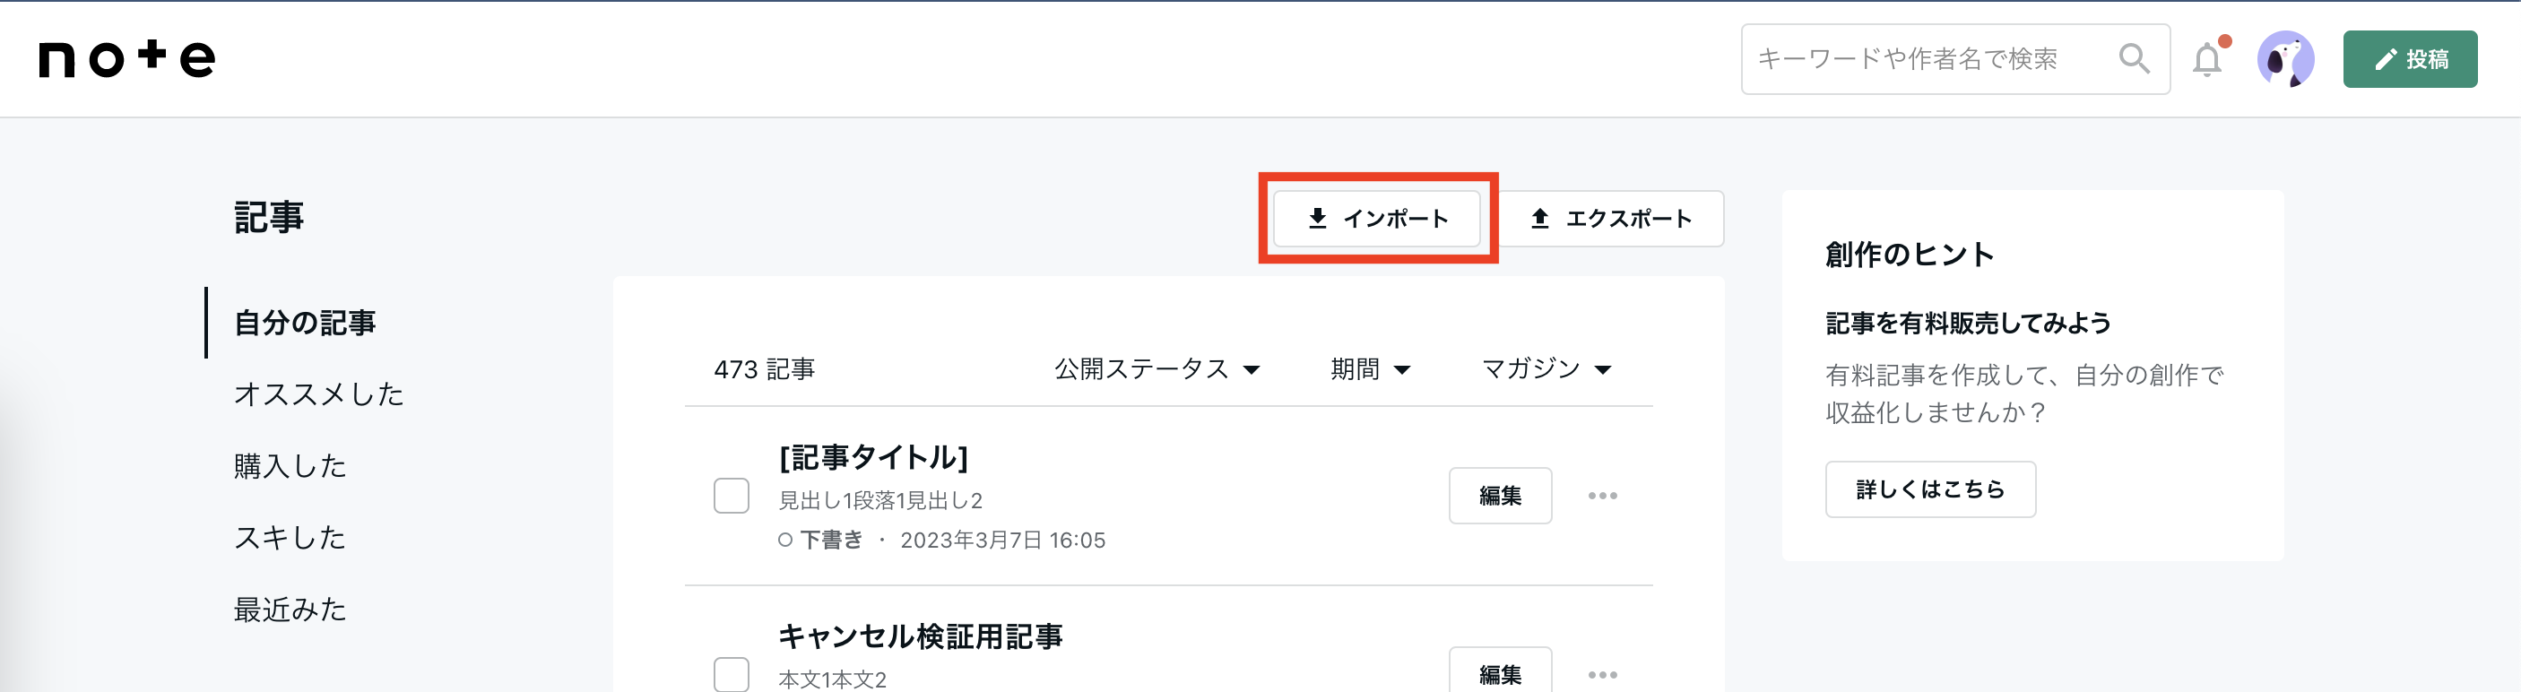Image resolution: width=2521 pixels, height=692 pixels.
Task: Click the search magnifier icon
Action: (2134, 59)
